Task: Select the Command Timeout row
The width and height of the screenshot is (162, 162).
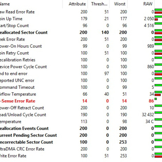Action: pyautogui.click(x=81, y=87)
